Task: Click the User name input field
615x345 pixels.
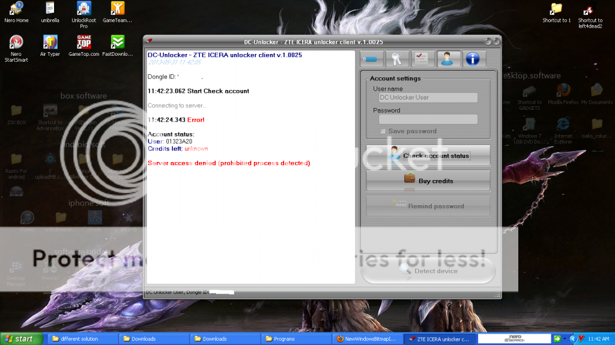Action: click(x=428, y=97)
